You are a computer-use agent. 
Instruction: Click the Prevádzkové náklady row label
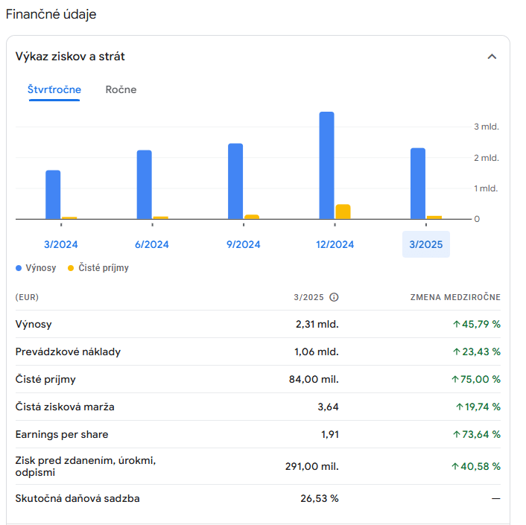[x=68, y=351]
